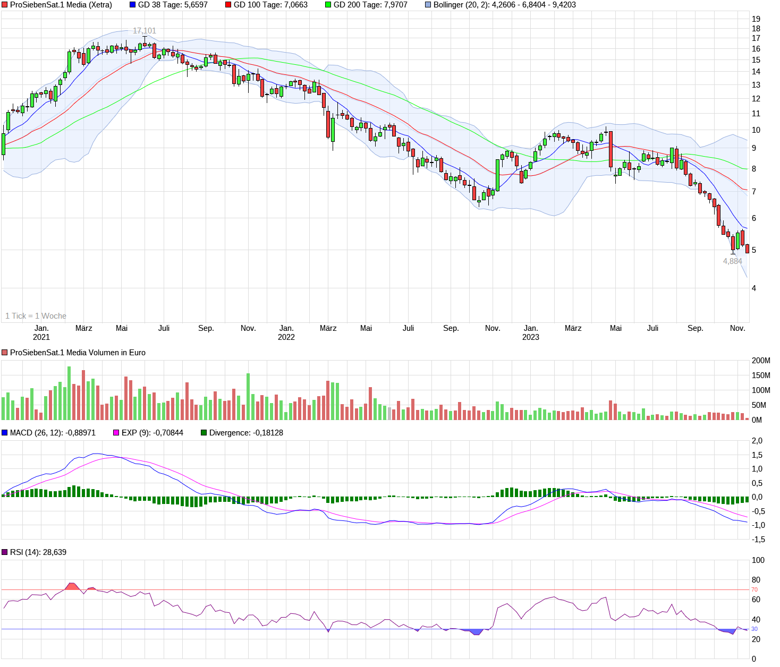This screenshot has width=780, height=667.
Task: Click the '4' price axis label
Action: point(754,288)
